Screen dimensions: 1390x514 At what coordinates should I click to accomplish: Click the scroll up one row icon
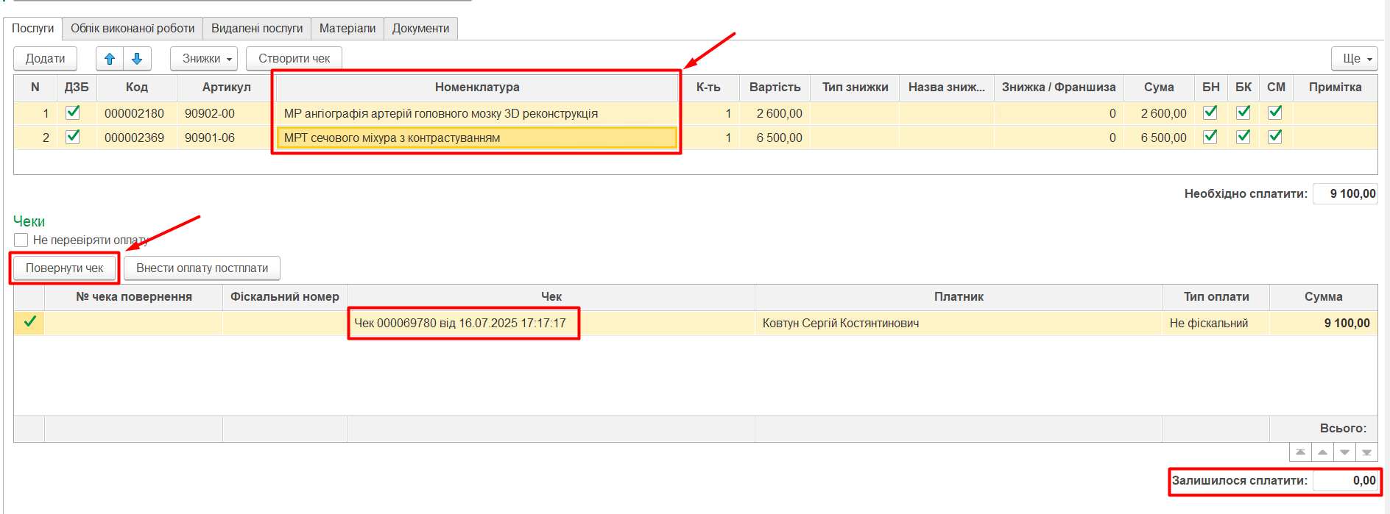coord(1322,452)
